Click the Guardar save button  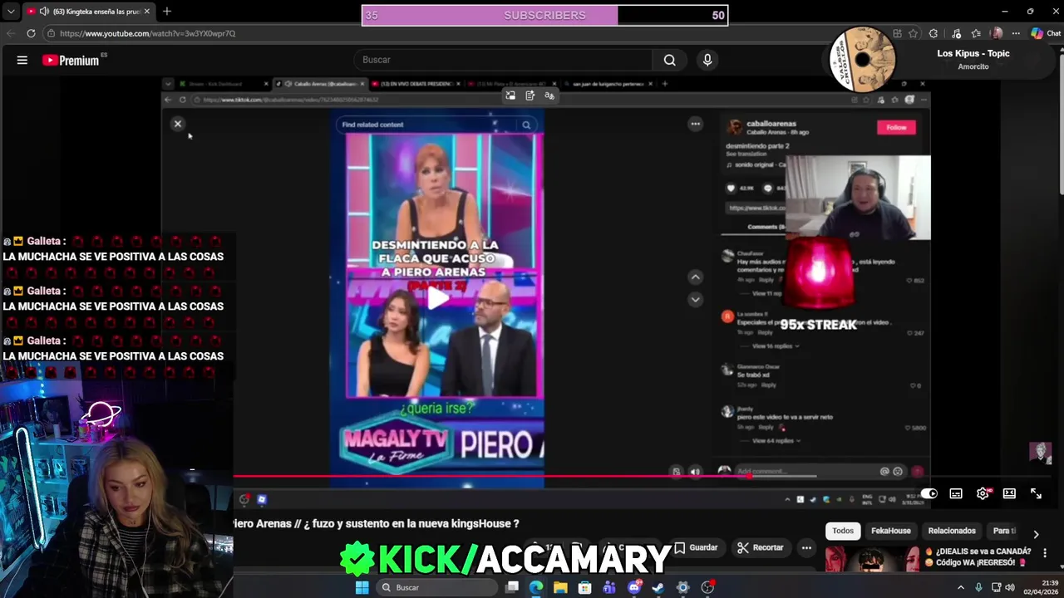tap(696, 547)
